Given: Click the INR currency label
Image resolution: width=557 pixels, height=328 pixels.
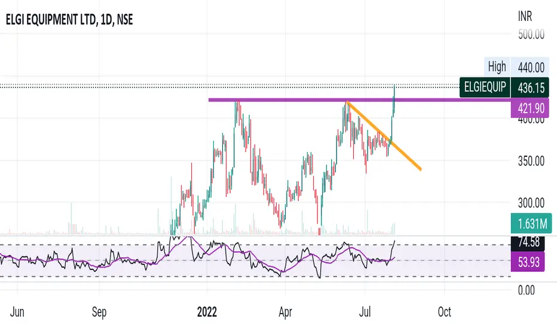Looking at the screenshot, I should point(525,16).
